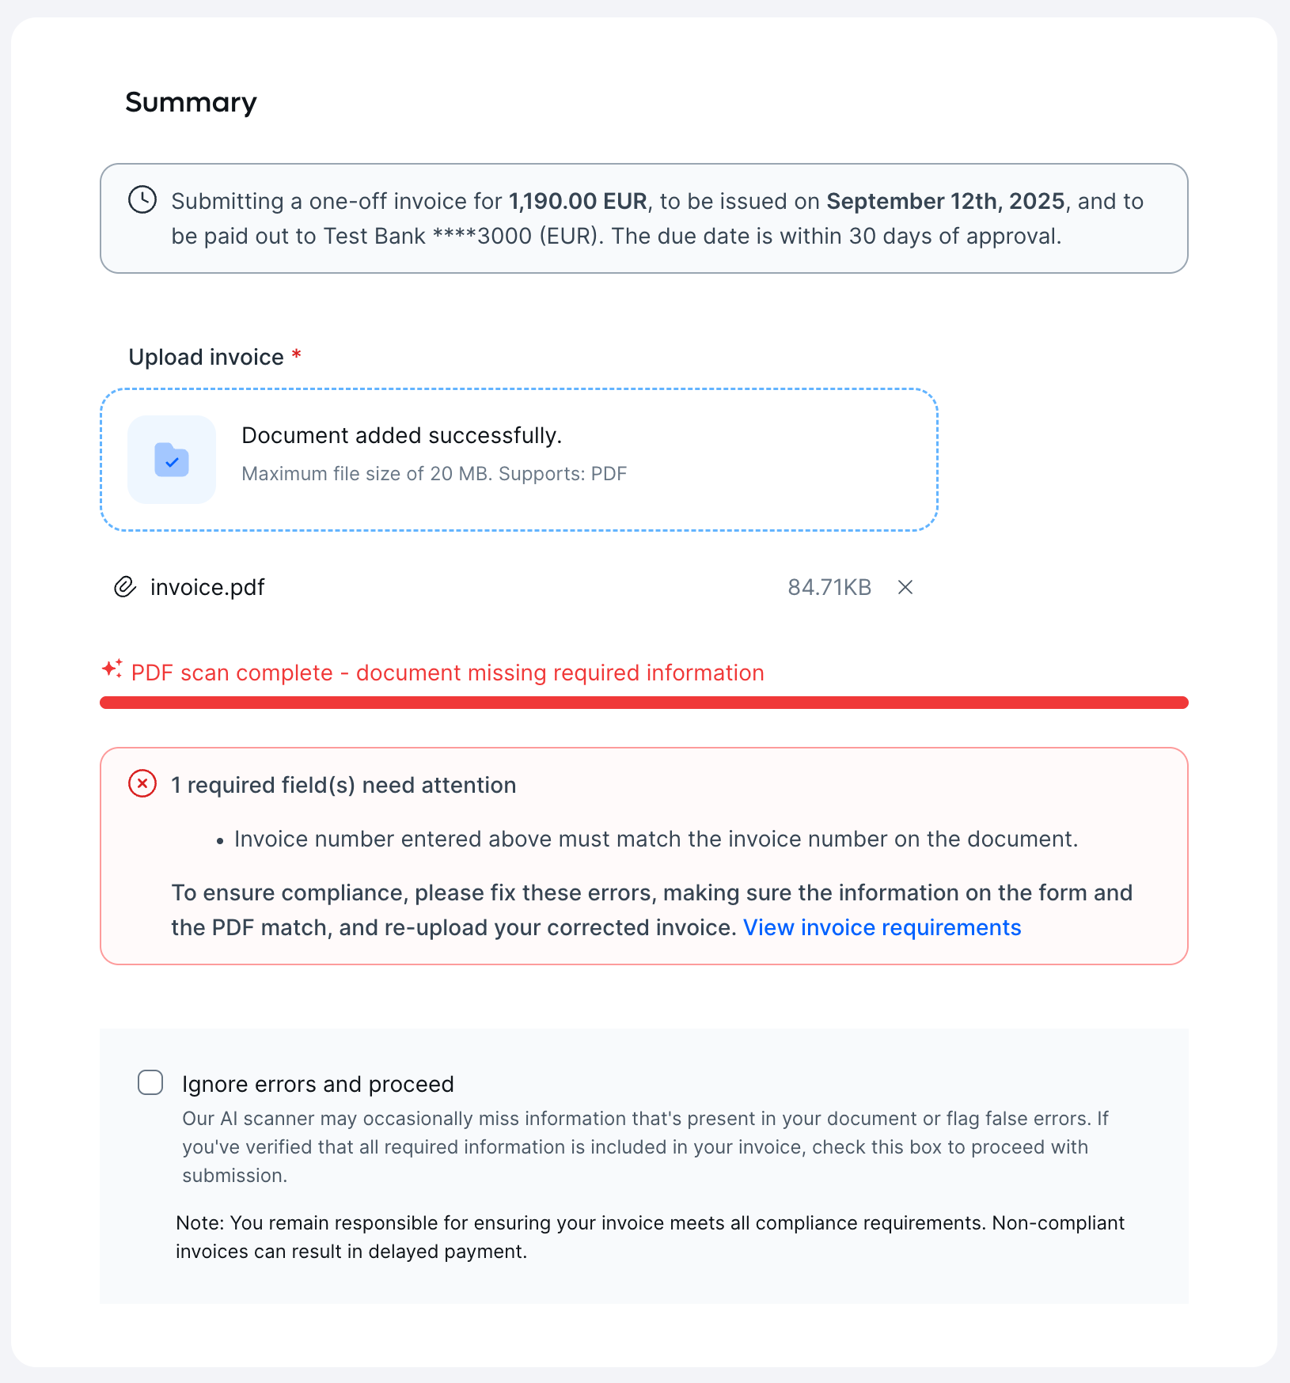The height and width of the screenshot is (1383, 1290).
Task: Open the View invoice requirements link
Action: point(882,927)
